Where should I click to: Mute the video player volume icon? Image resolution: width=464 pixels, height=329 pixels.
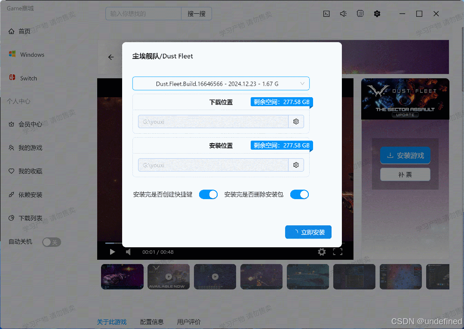[128, 252]
